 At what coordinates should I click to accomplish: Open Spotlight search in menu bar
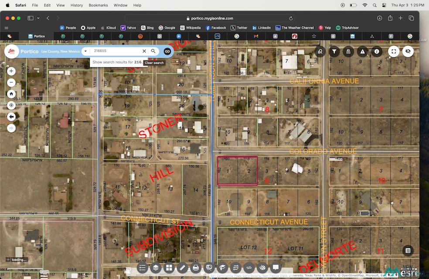tap(375, 5)
